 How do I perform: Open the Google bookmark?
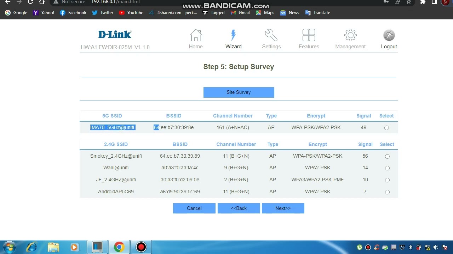(16, 13)
